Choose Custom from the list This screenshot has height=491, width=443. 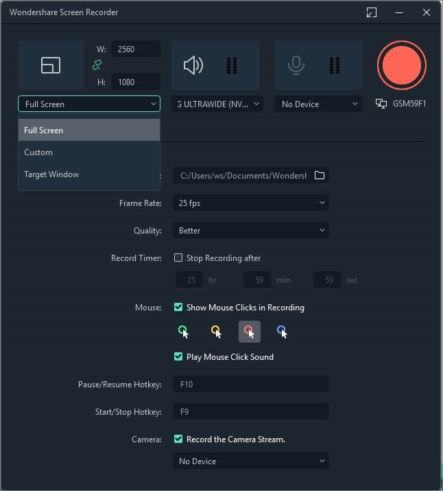89,152
